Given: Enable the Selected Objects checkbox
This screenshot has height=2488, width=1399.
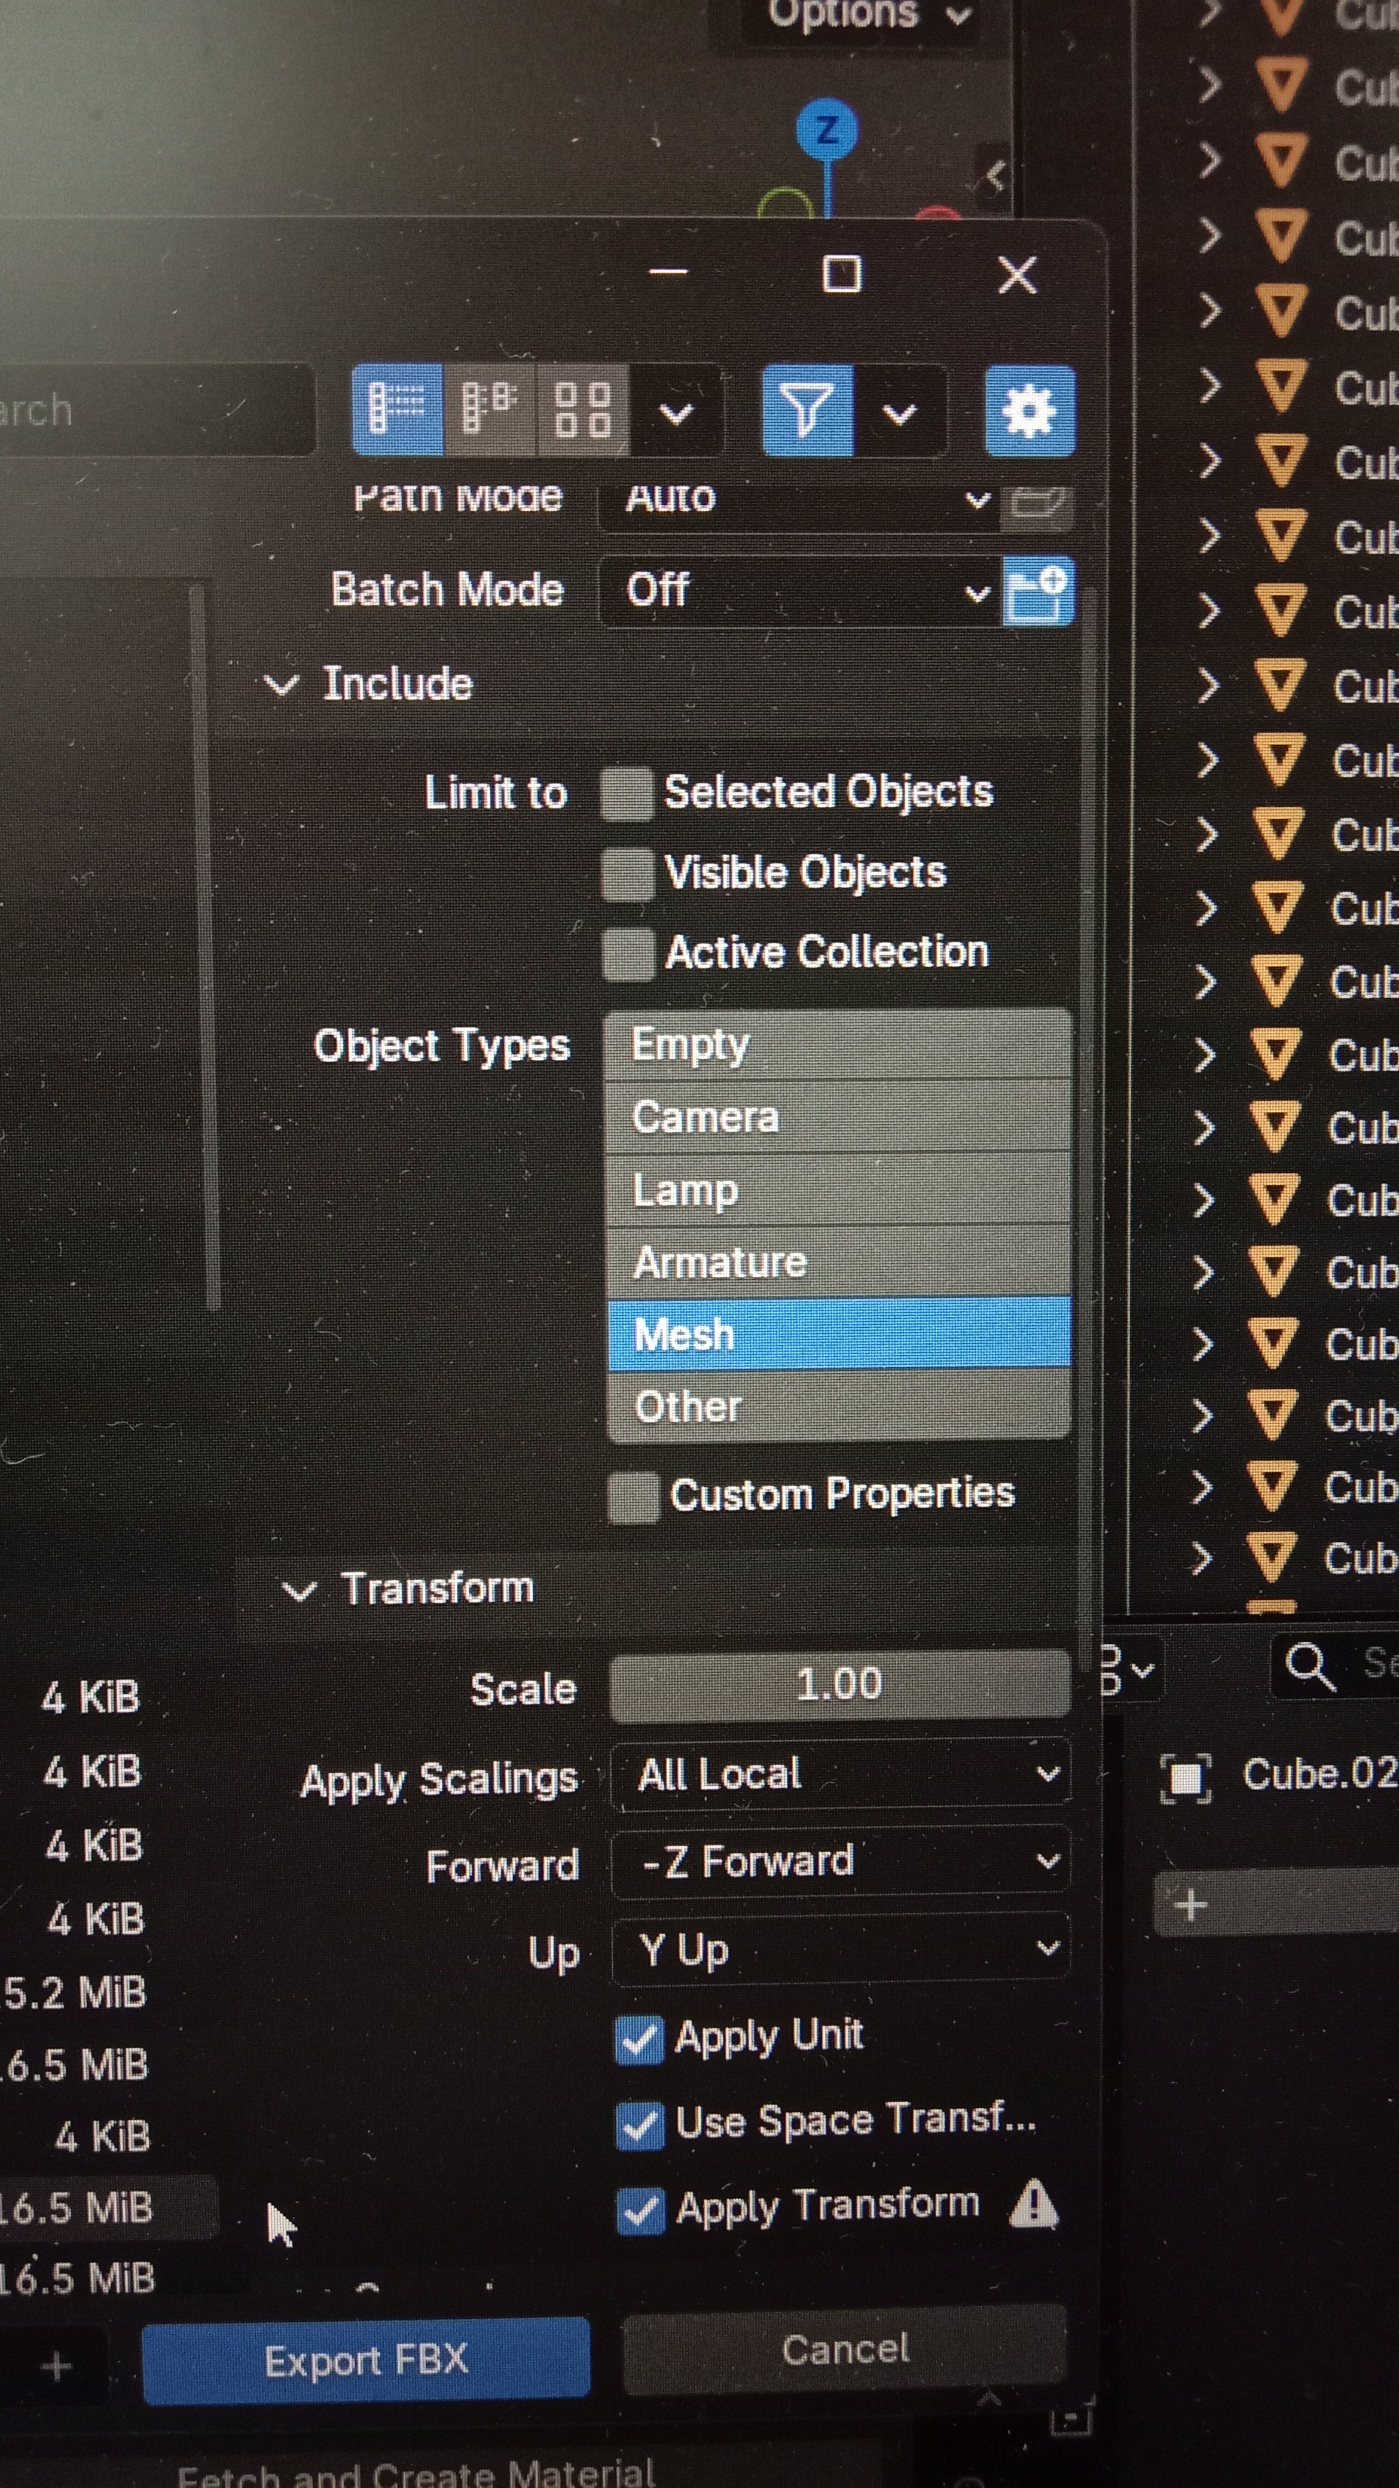Looking at the screenshot, I should 627,794.
